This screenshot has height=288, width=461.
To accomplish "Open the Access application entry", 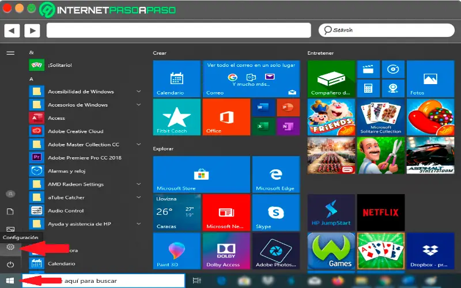I will coord(85,118).
